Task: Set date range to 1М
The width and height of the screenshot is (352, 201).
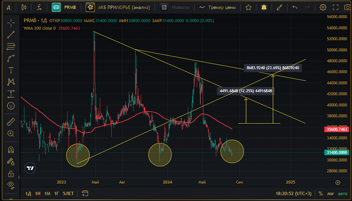Action: point(47,193)
